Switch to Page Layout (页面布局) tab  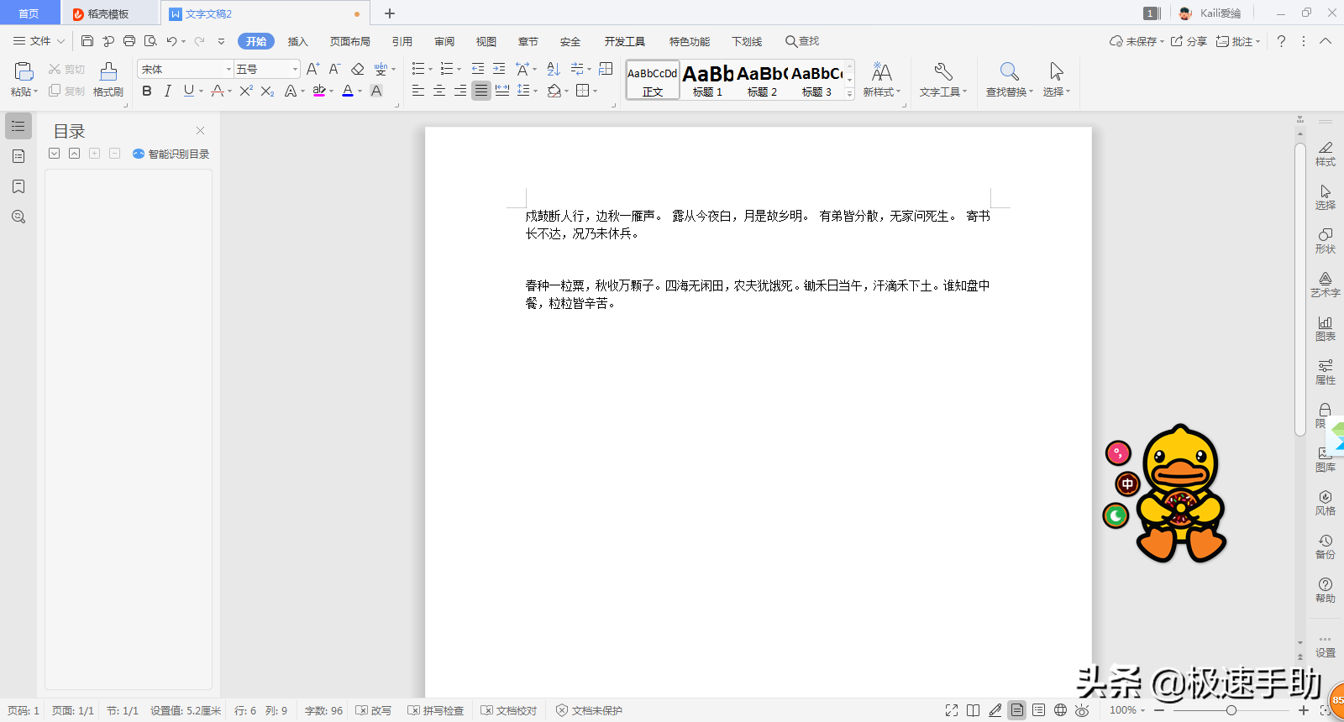tap(350, 41)
